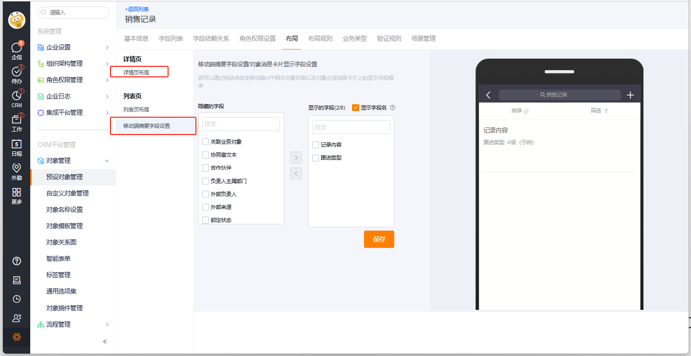Switch to 字段列表 tab
This screenshot has width=691, height=356.
[171, 38]
